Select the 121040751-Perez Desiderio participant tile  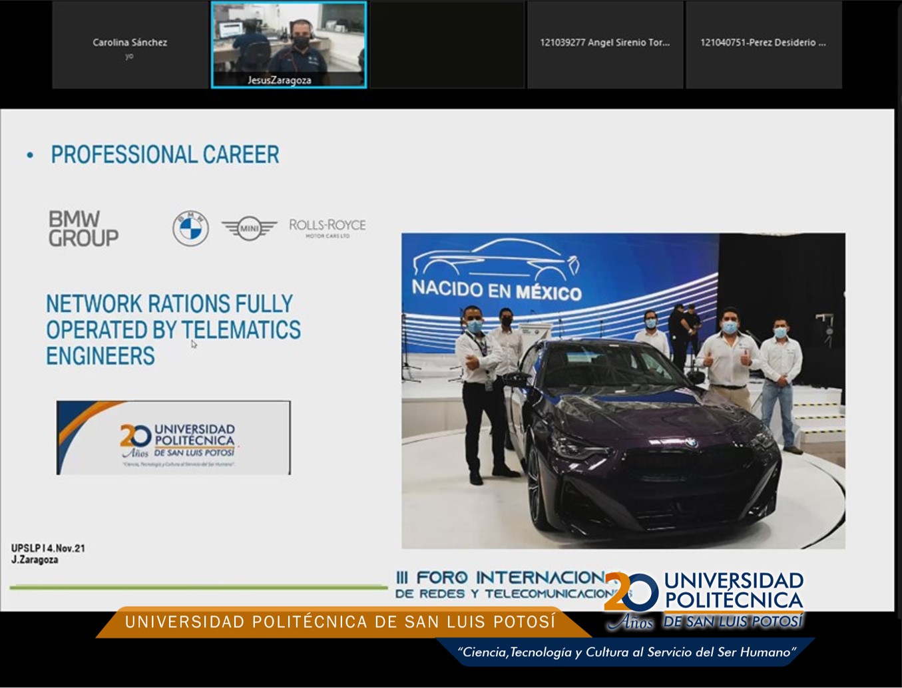click(763, 45)
